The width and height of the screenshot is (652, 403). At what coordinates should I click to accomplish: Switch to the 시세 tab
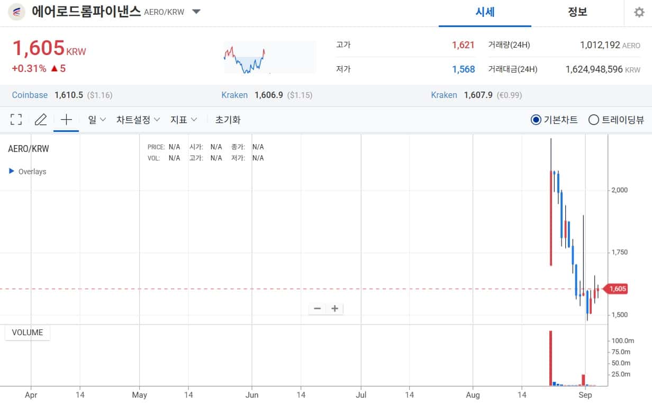pos(485,12)
